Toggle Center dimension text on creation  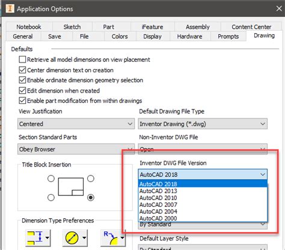coord(22,70)
